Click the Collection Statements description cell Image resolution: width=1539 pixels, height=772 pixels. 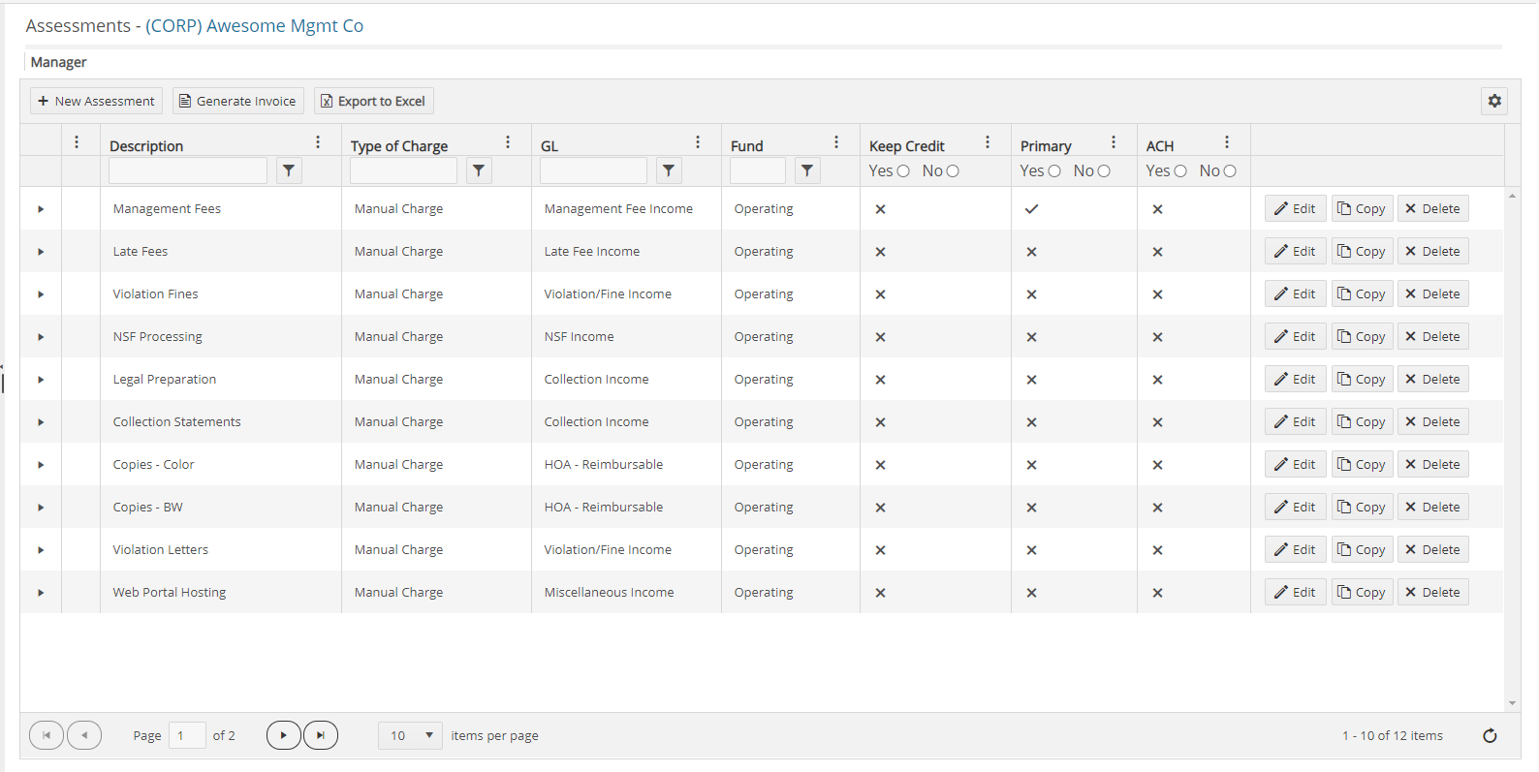tap(221, 422)
